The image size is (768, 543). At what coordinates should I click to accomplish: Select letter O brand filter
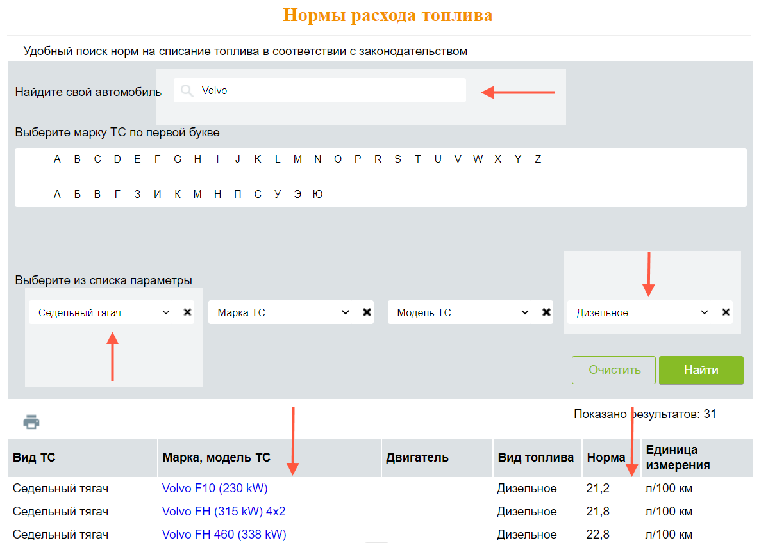338,159
